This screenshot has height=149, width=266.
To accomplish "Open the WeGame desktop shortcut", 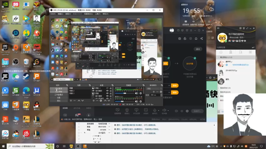I will point(37,63).
